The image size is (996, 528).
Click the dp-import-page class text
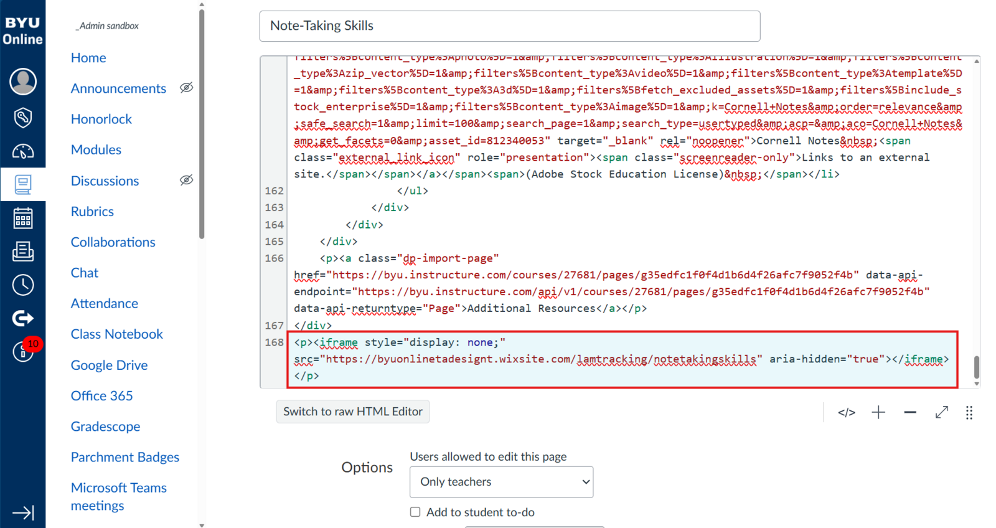(448, 258)
